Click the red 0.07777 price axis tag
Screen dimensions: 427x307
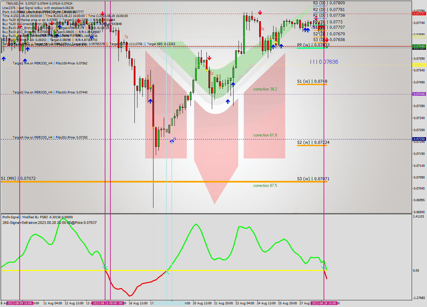[419, 14]
